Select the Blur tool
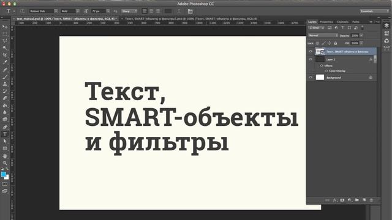Viewport: 392px width, 220px height. coord(5,112)
